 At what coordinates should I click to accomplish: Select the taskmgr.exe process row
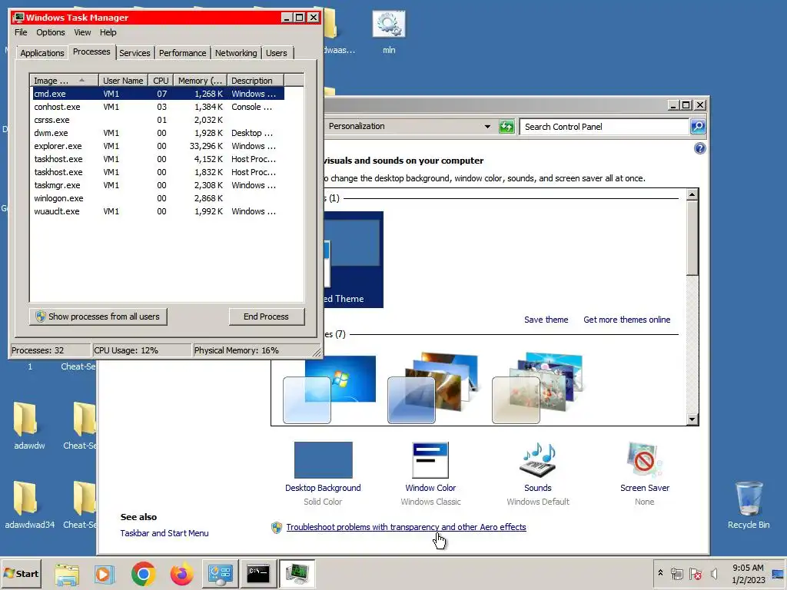[x=157, y=185]
